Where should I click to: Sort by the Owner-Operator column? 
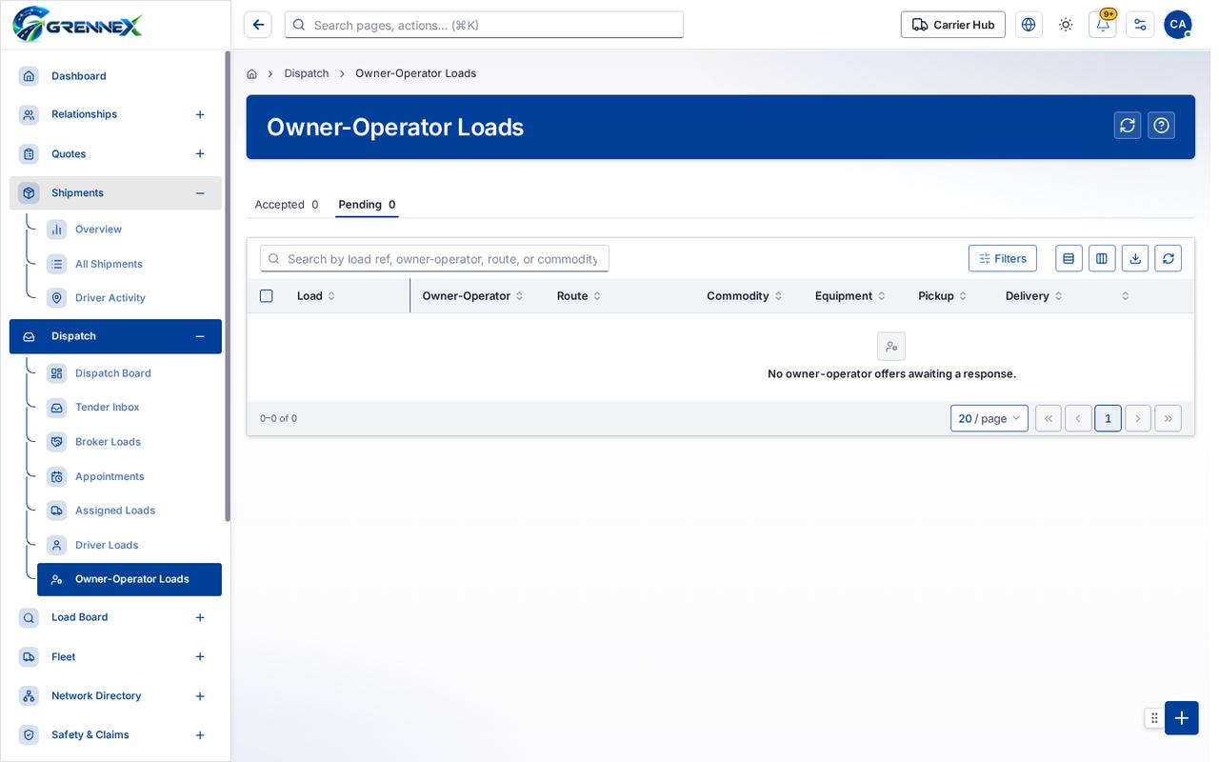point(472,296)
